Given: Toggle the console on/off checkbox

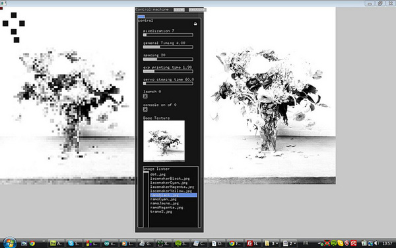Looking at the screenshot, I should click(145, 109).
